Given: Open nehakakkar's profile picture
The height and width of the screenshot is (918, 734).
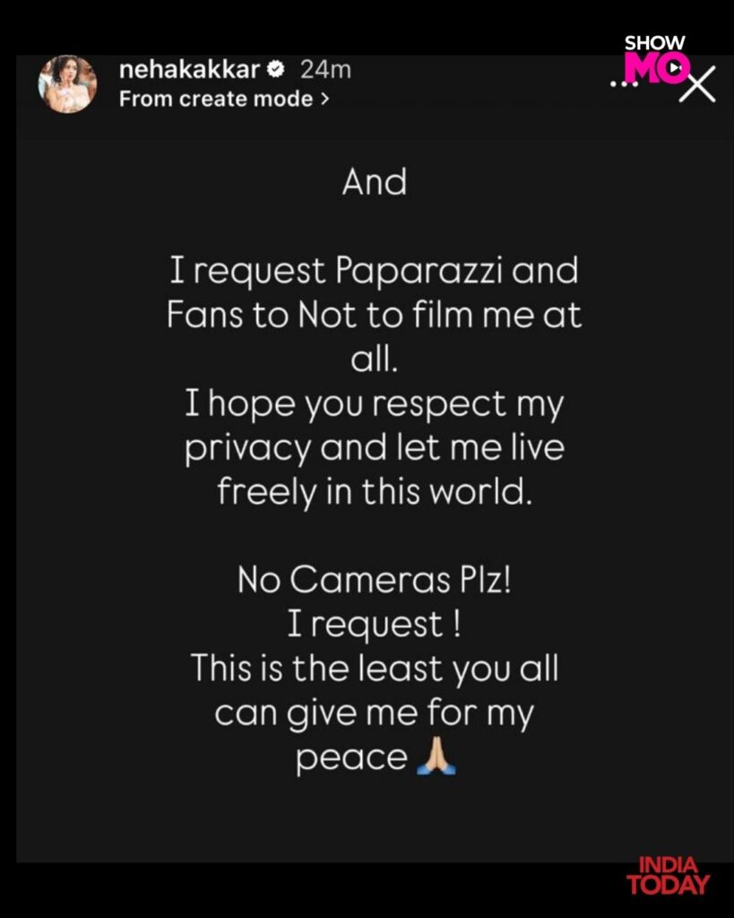Looking at the screenshot, I should point(66,84).
